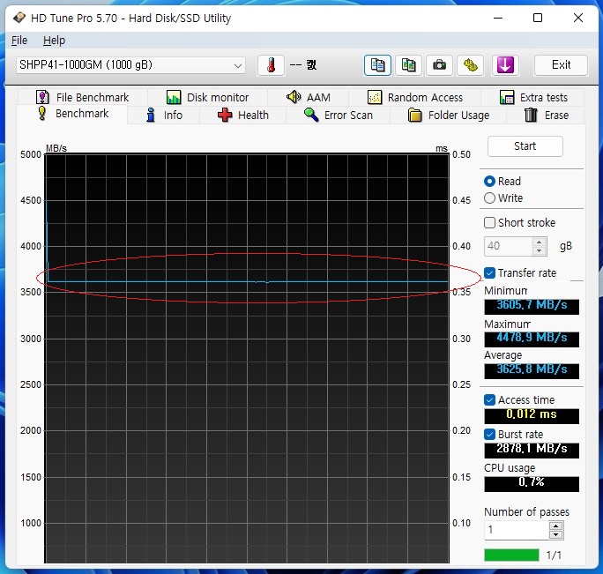Image resolution: width=603 pixels, height=574 pixels.
Task: Save screenshot using camera icon
Action: (x=439, y=65)
